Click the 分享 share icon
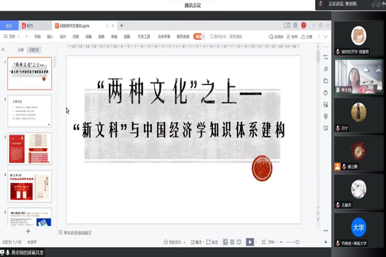This screenshot has height=257, width=386. pyautogui.click(x=307, y=37)
